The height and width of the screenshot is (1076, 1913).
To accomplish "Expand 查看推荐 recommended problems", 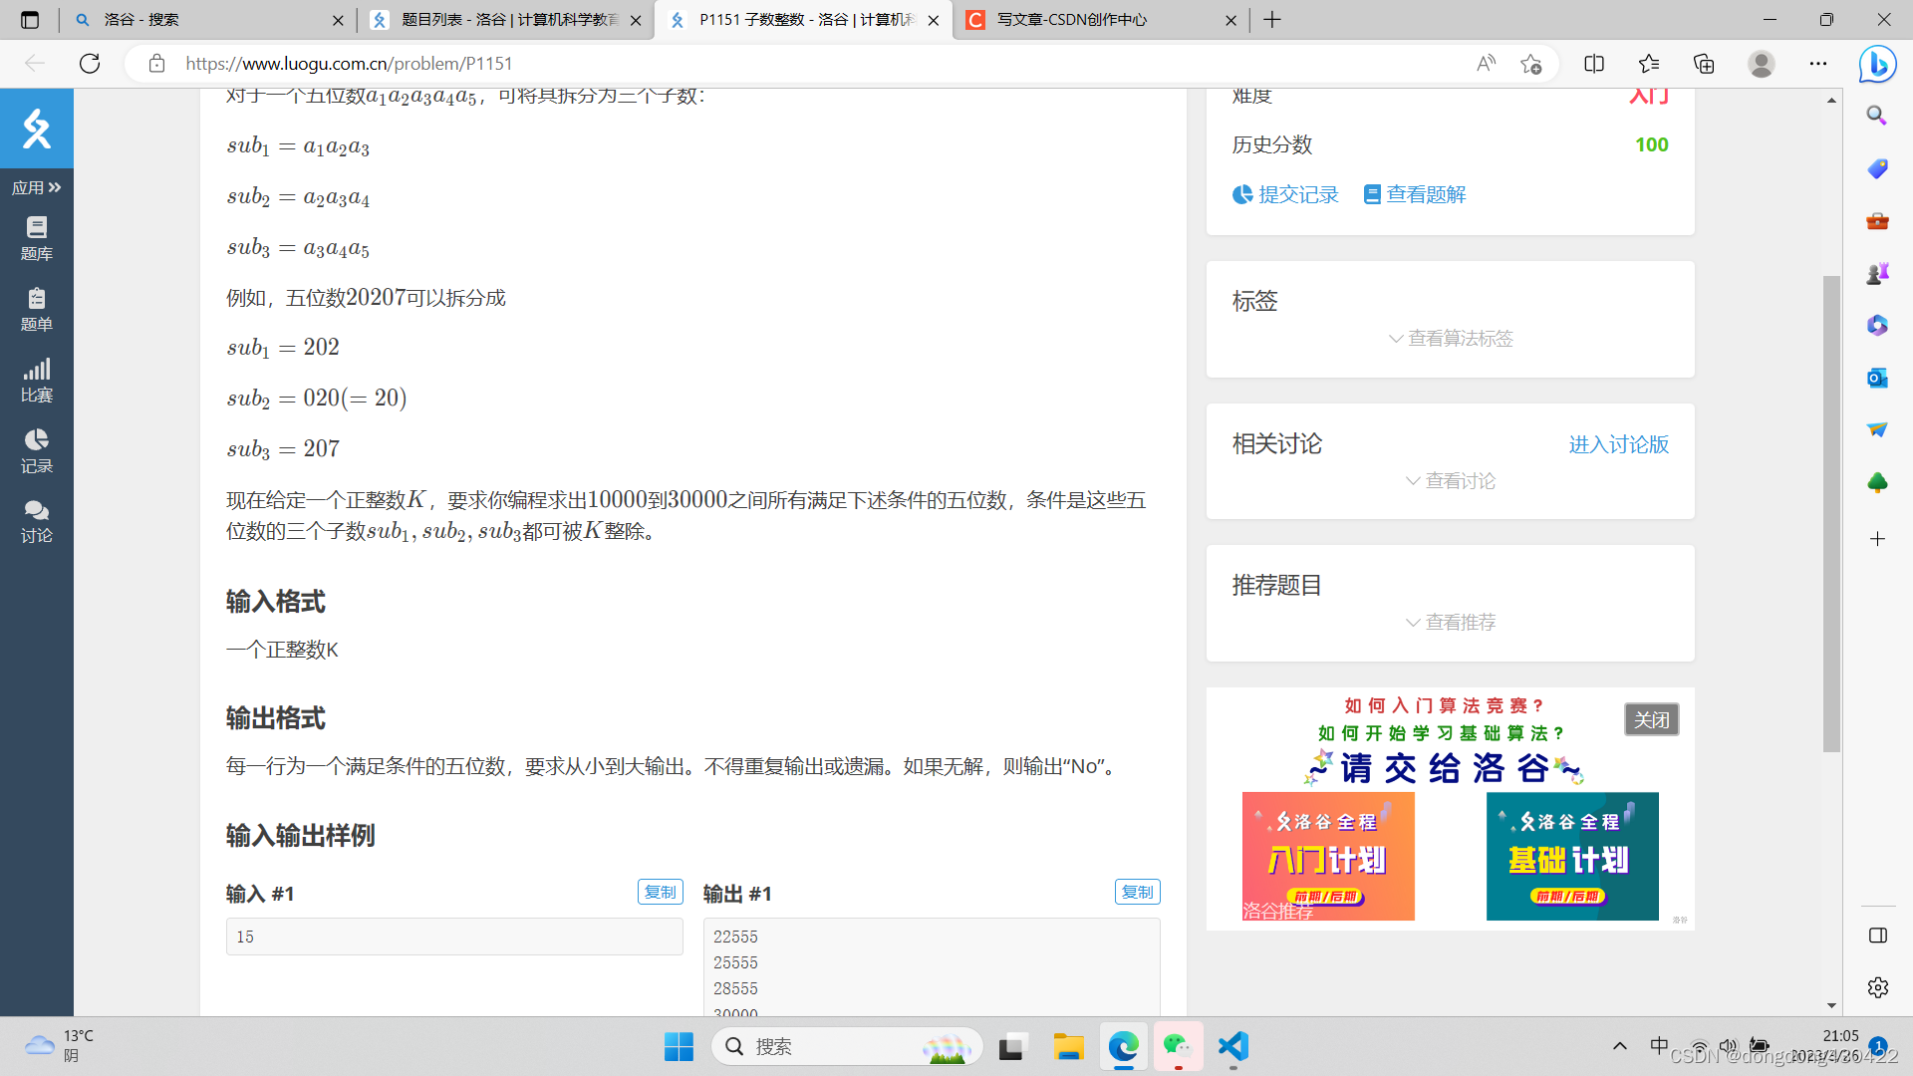I will 1451,623.
